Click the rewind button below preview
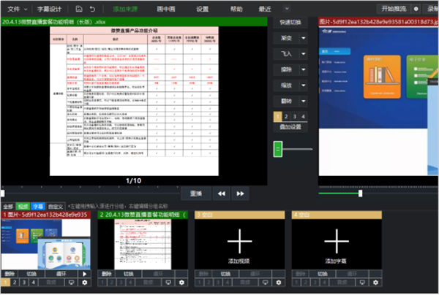 pyautogui.click(x=220, y=194)
